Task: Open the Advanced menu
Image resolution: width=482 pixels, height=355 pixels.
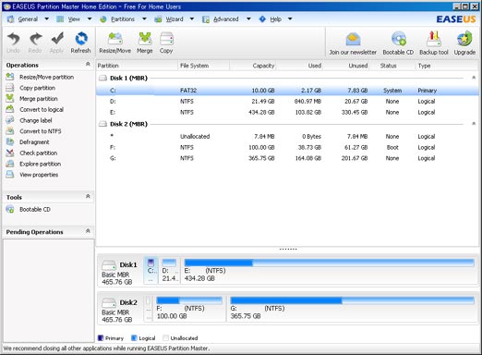Action: click(x=226, y=19)
